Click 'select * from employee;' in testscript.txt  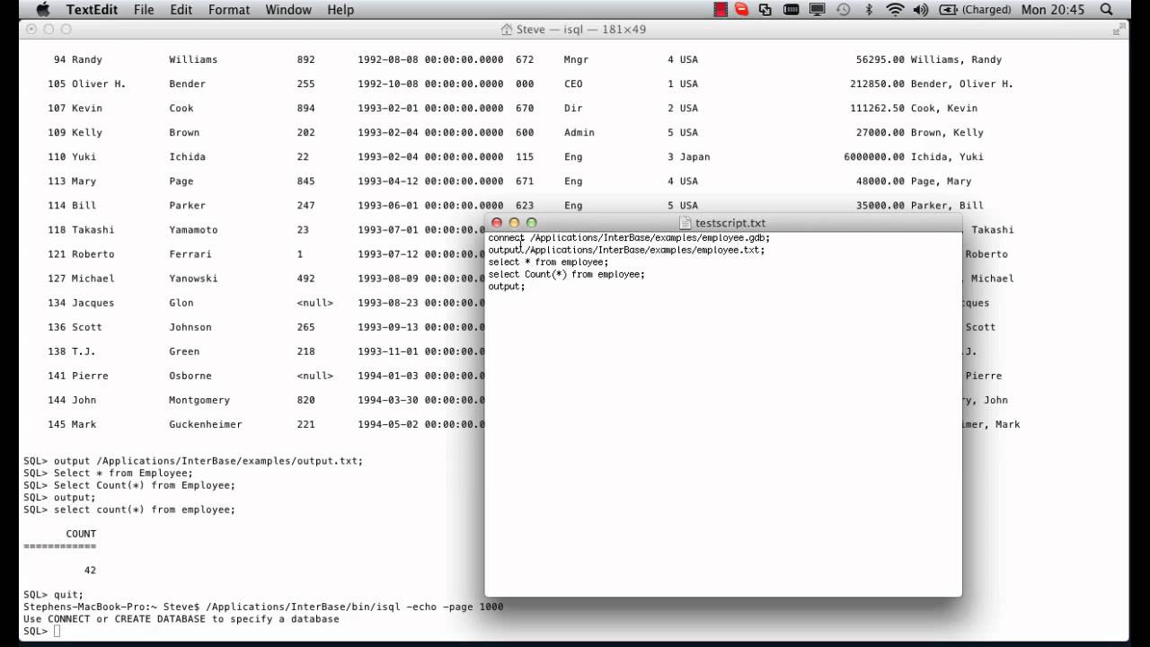pyautogui.click(x=548, y=262)
